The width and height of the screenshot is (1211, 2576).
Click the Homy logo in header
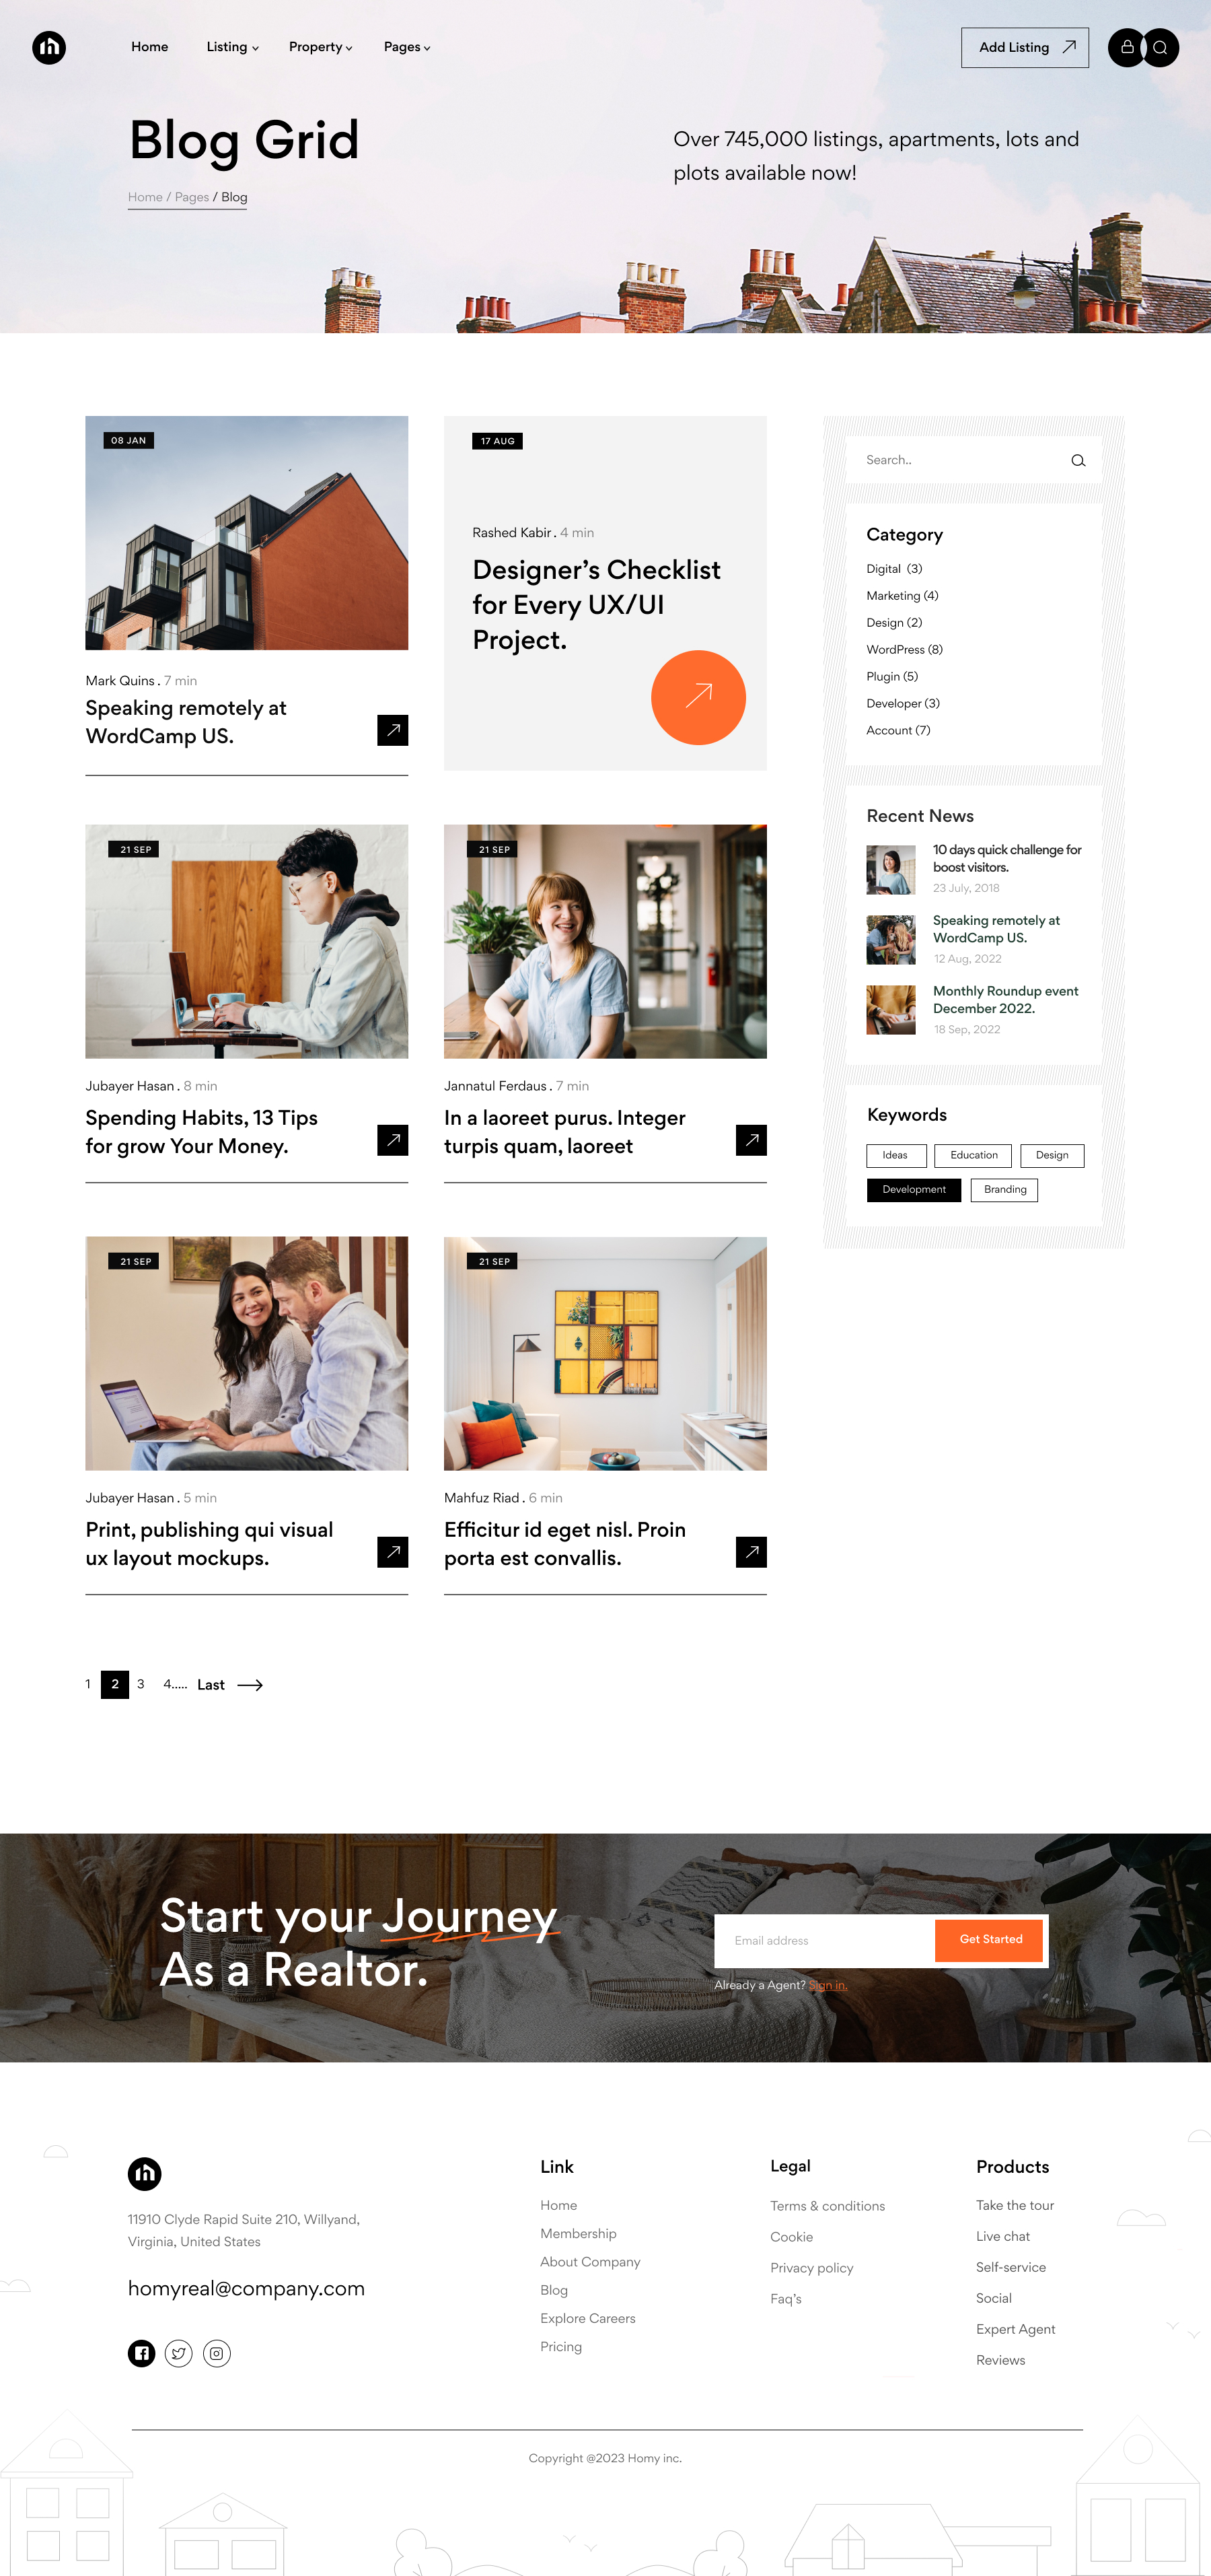click(x=49, y=47)
